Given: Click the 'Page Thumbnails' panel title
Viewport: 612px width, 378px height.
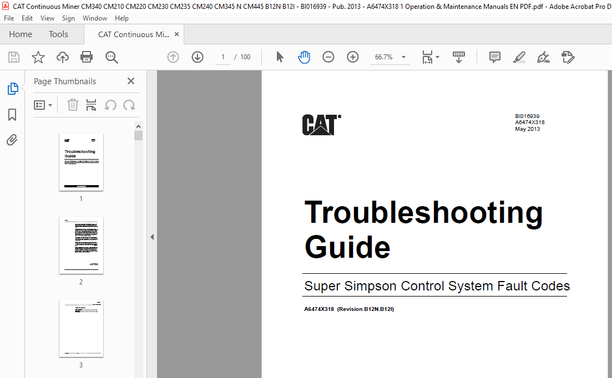Looking at the screenshot, I should 65,81.
